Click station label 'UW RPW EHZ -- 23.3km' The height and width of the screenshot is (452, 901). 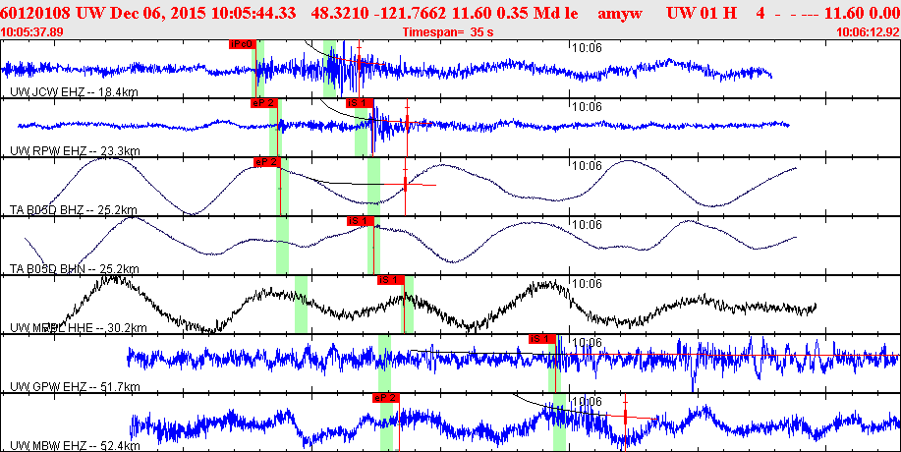[x=76, y=150]
